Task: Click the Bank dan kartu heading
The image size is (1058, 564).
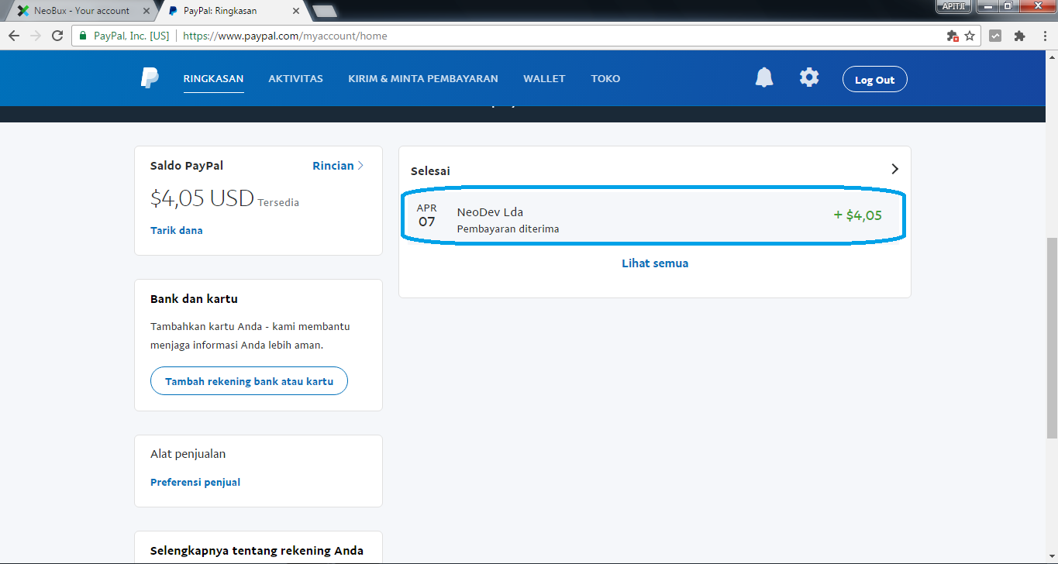Action: point(194,298)
